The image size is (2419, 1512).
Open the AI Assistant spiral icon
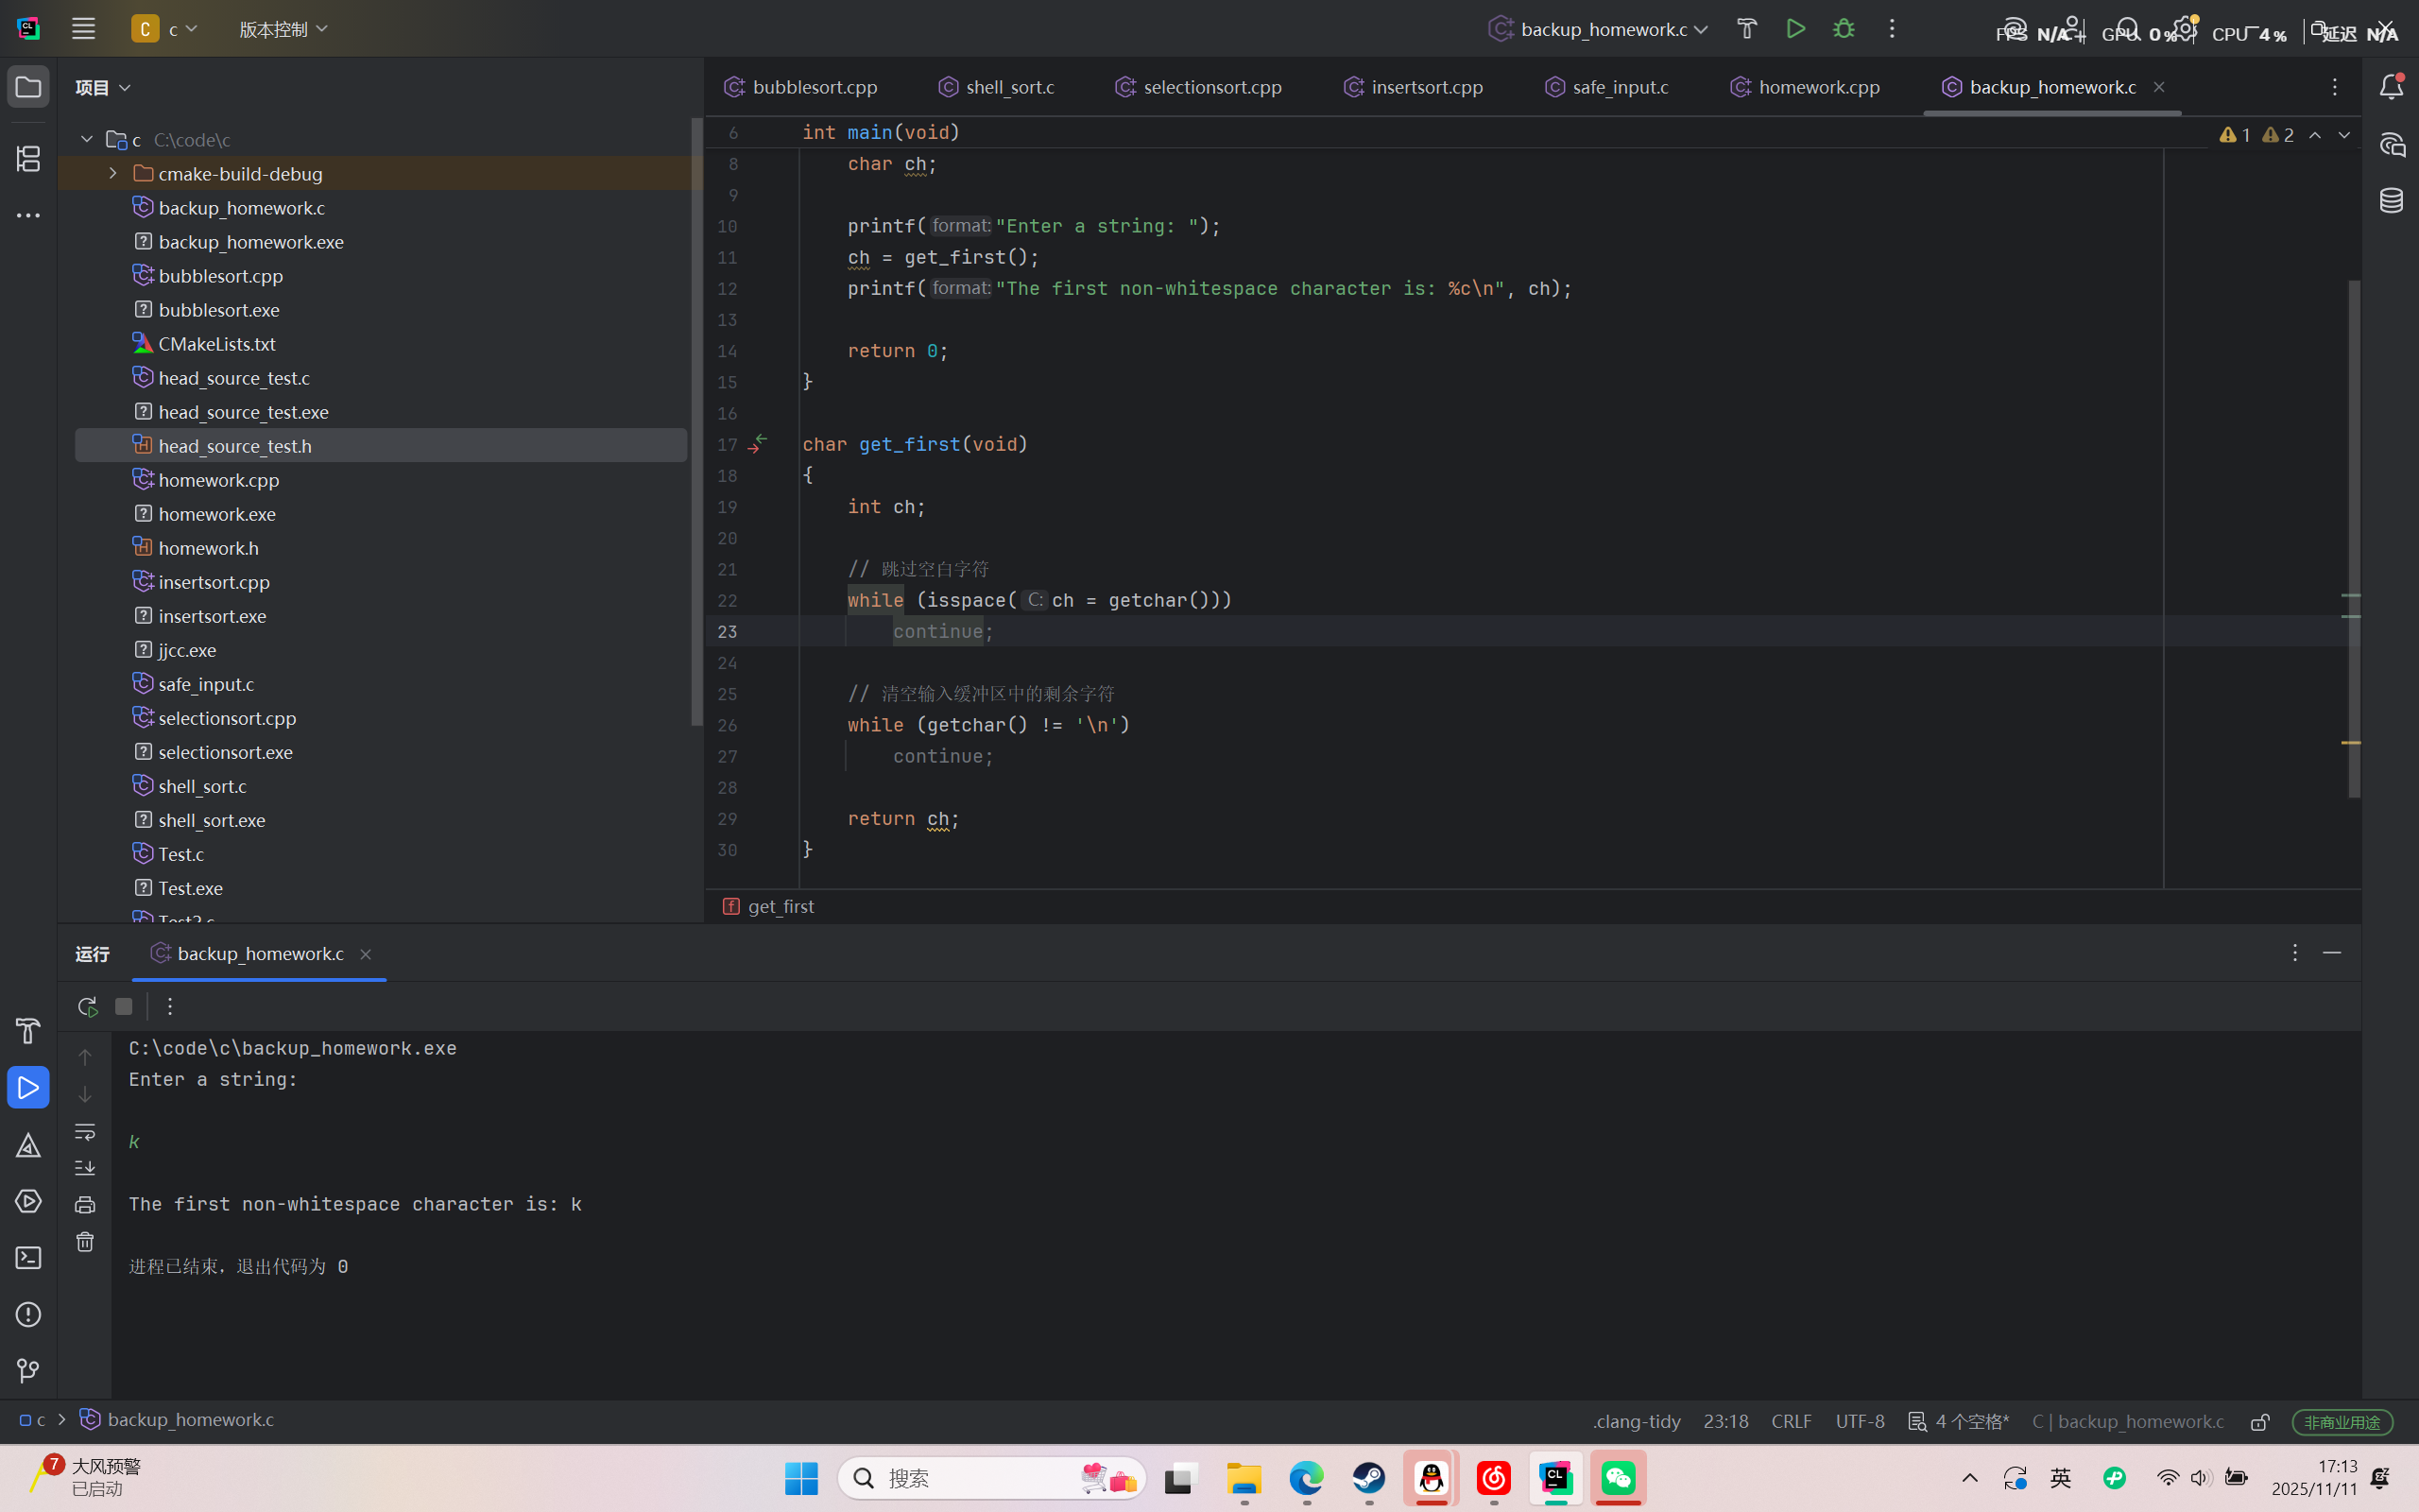click(2390, 145)
